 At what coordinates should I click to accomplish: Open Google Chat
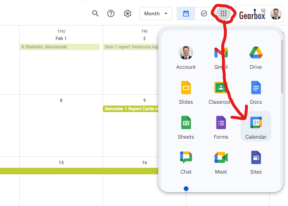[x=186, y=162]
